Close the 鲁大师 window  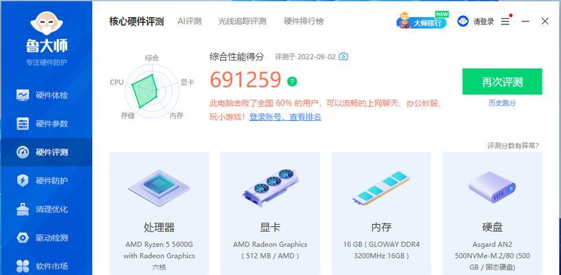(545, 21)
